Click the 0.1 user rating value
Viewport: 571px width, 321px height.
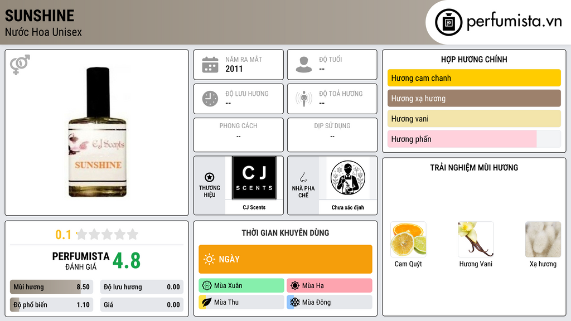click(x=64, y=235)
